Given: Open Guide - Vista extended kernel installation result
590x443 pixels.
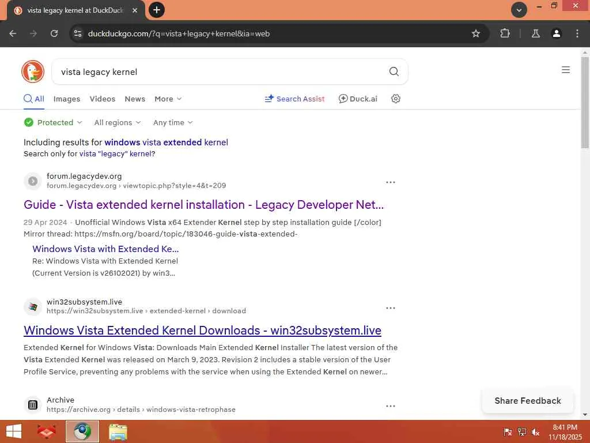Looking at the screenshot, I should pos(203,205).
